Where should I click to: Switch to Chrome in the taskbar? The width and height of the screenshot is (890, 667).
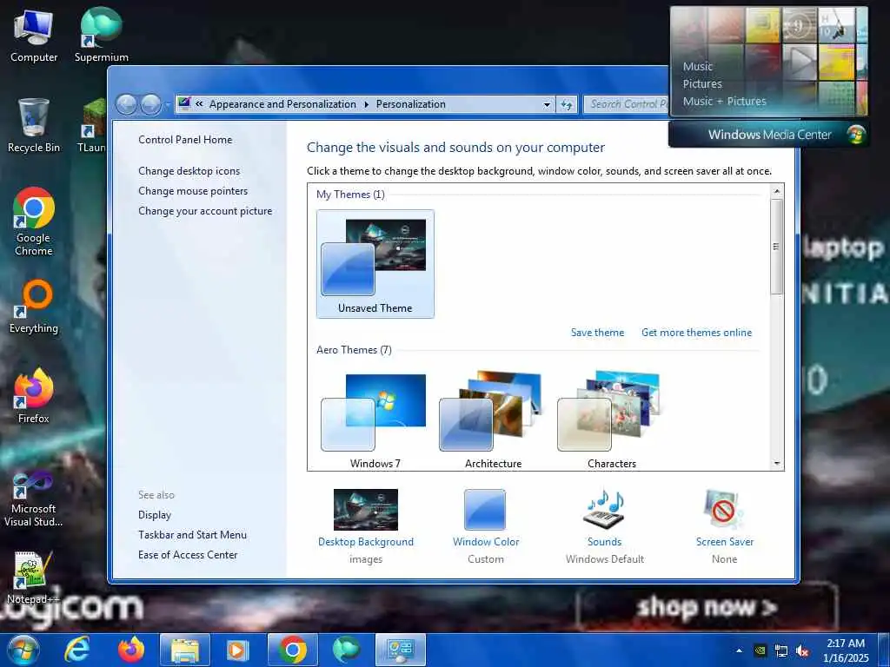[292, 650]
